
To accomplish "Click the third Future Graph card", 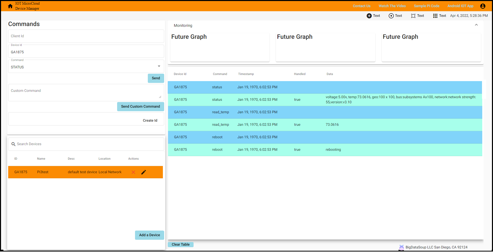I will point(431,47).
